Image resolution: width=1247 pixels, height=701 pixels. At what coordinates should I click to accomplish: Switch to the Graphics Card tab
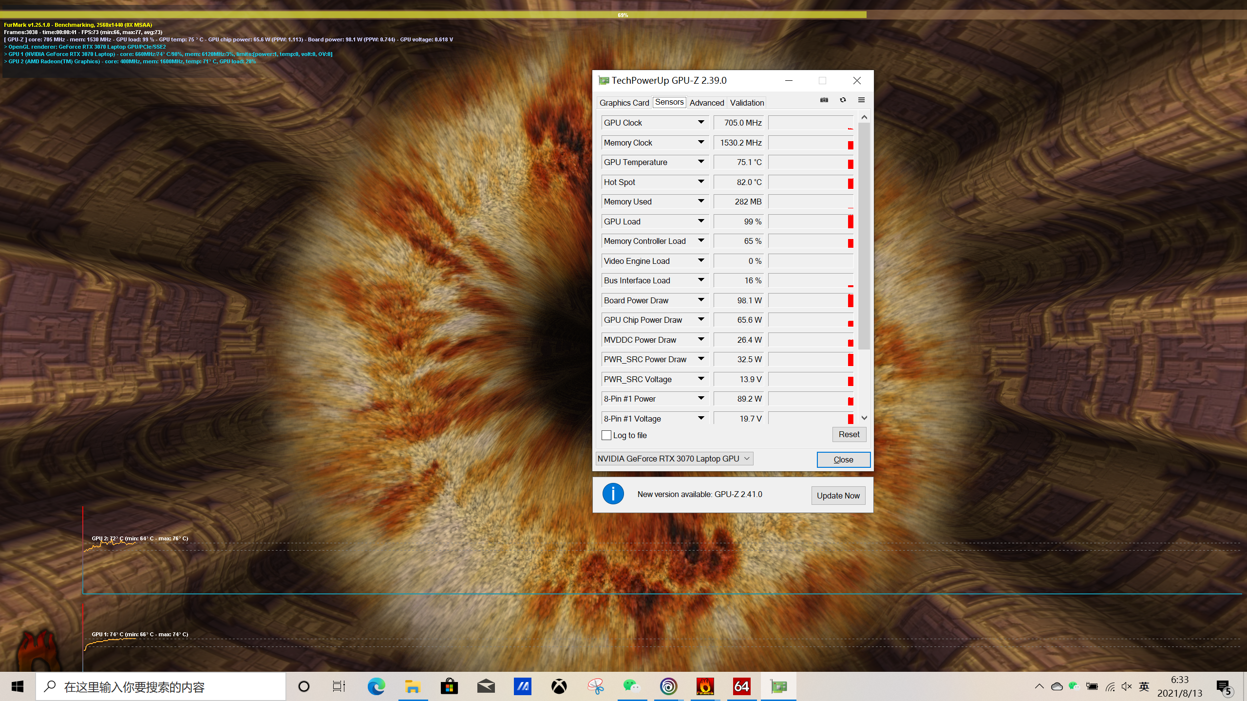[x=625, y=103]
